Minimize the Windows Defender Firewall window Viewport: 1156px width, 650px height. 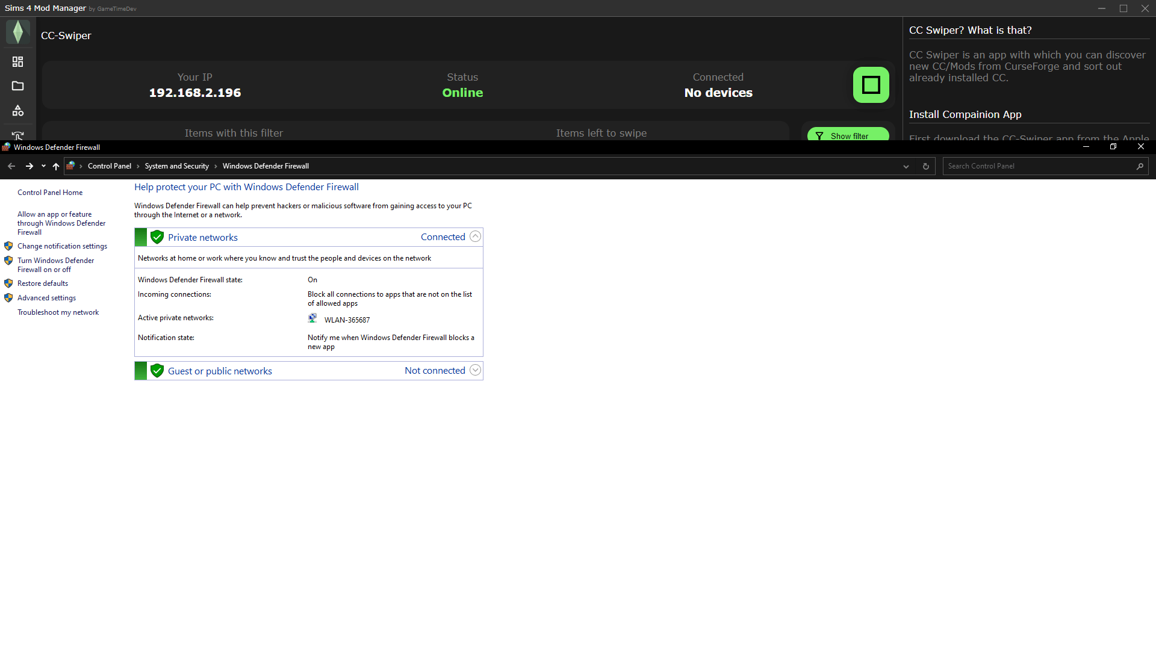(1086, 147)
